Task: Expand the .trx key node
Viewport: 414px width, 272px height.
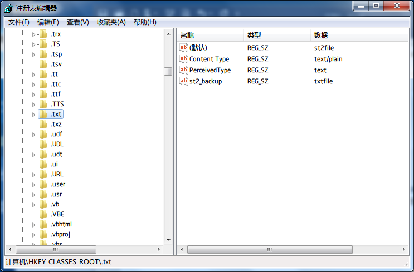Action: tap(33, 34)
